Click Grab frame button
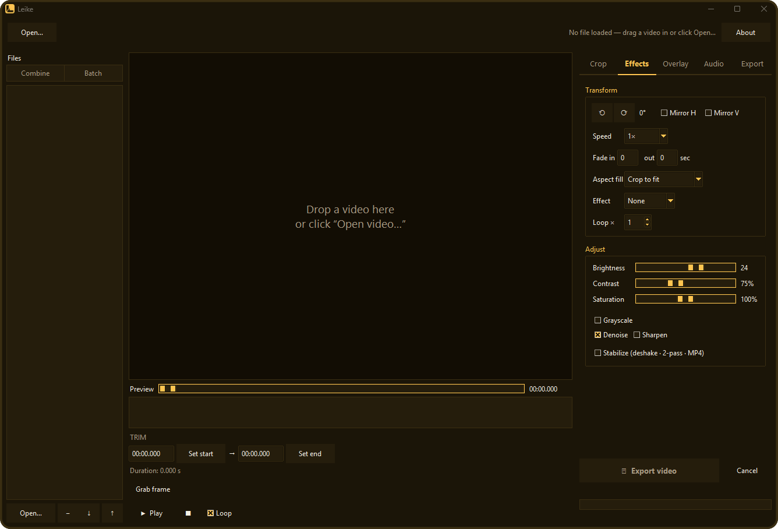Image resolution: width=778 pixels, height=529 pixels. pos(153,489)
